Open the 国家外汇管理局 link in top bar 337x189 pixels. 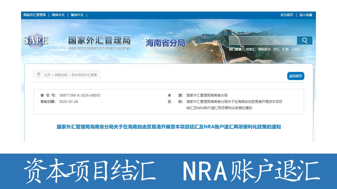(x=34, y=15)
